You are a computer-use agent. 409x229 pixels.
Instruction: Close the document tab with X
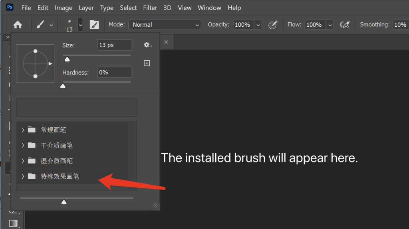[x=166, y=42]
